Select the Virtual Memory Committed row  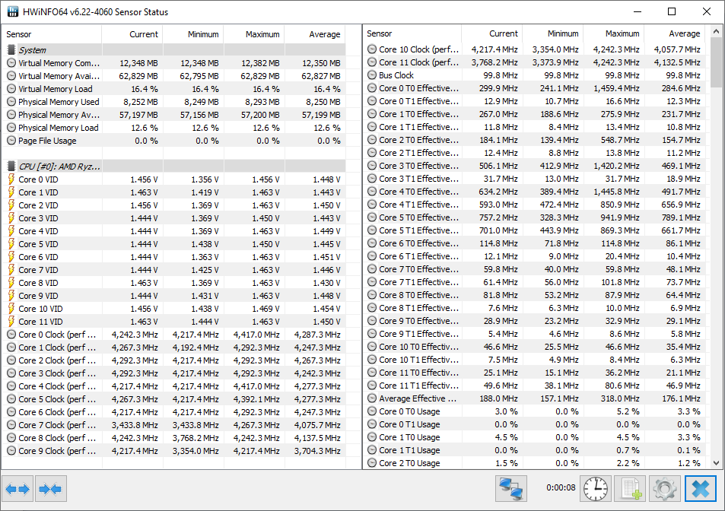(173, 63)
